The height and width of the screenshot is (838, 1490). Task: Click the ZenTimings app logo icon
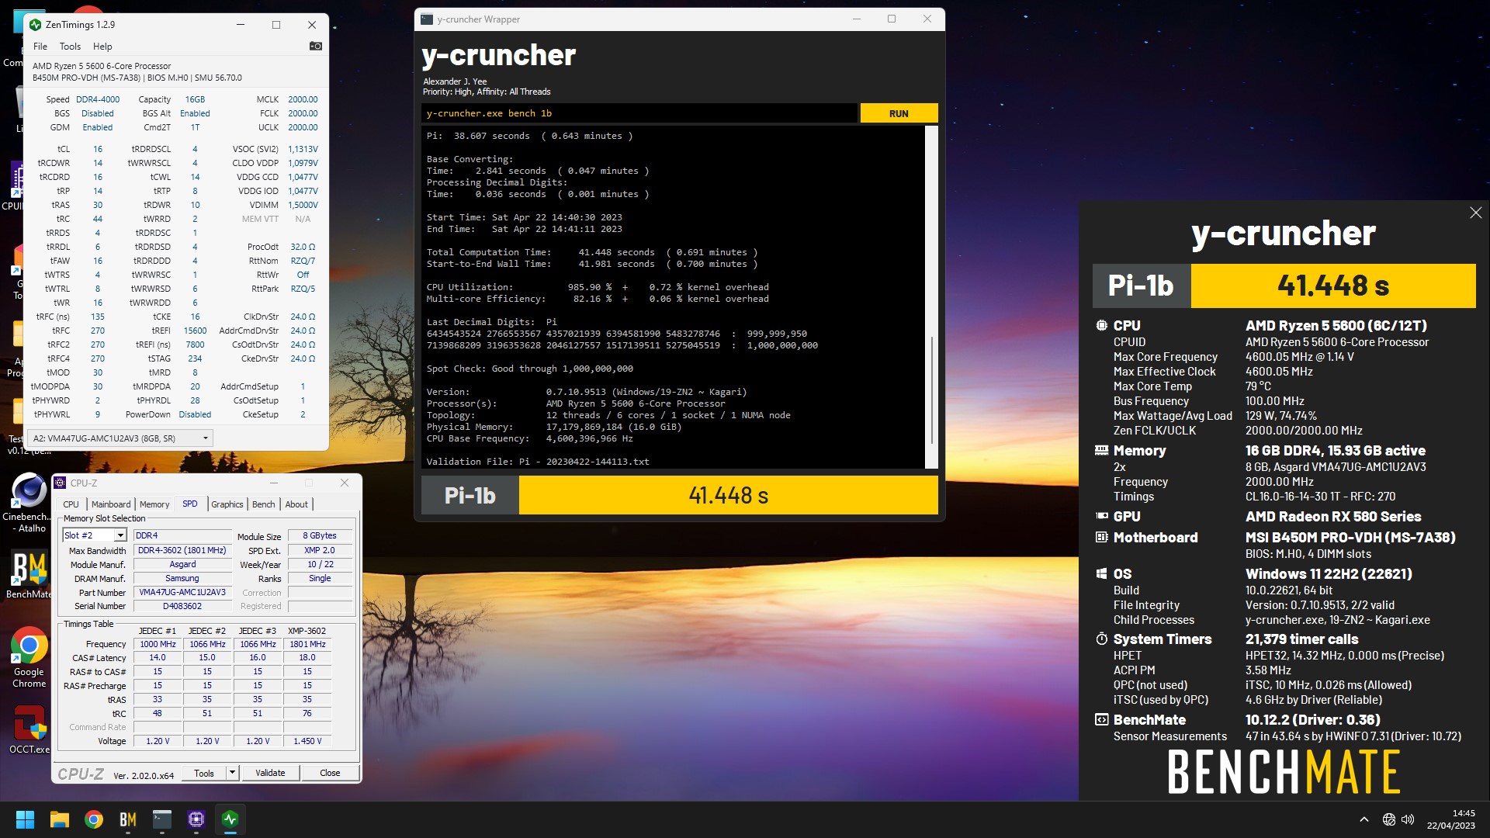point(35,25)
